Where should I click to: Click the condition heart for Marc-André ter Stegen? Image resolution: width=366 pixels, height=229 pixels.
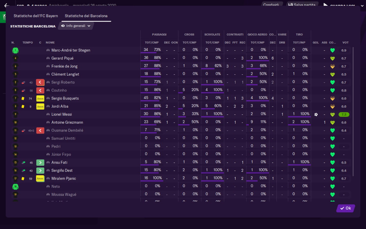coord(332,50)
